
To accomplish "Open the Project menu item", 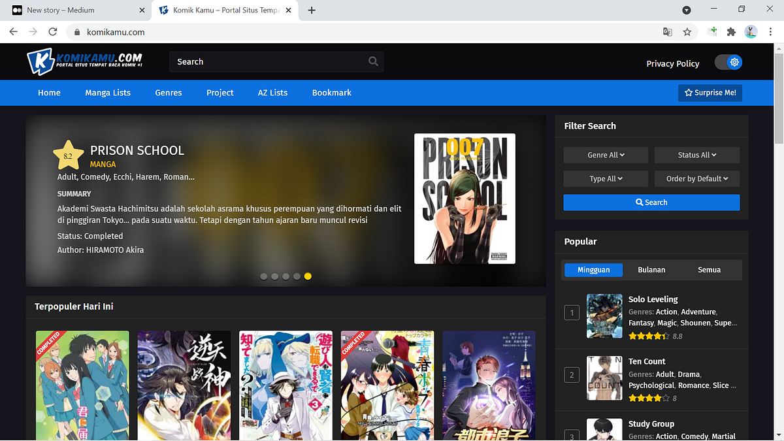I will coord(220,93).
